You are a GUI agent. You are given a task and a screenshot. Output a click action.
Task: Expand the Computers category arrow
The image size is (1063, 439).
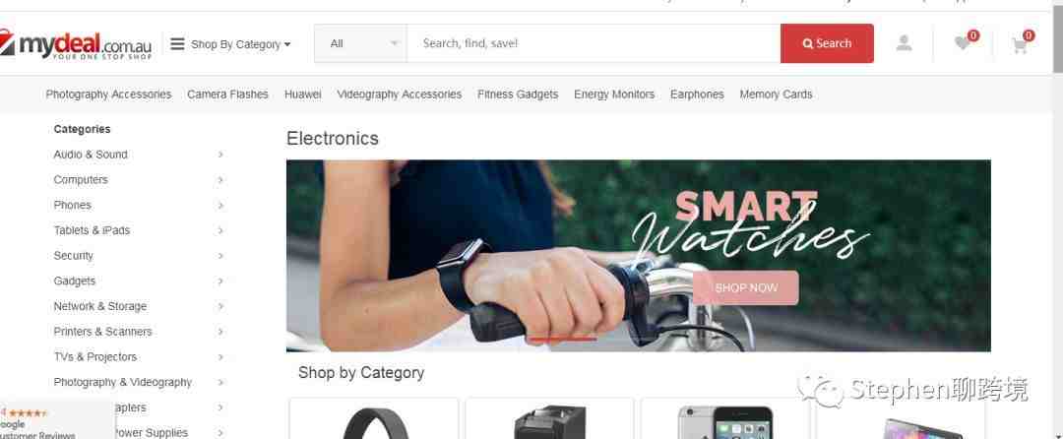[220, 179]
